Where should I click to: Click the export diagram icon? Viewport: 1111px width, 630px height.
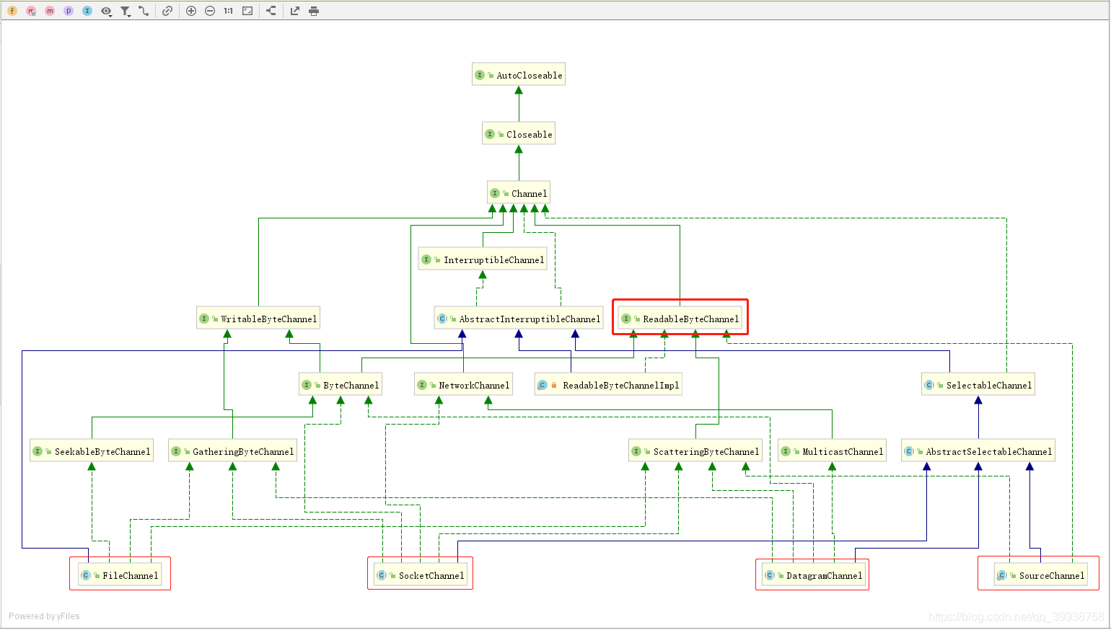(x=295, y=11)
